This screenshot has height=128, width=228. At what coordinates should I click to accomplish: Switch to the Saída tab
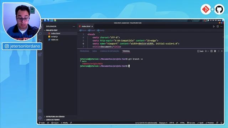click(94, 51)
